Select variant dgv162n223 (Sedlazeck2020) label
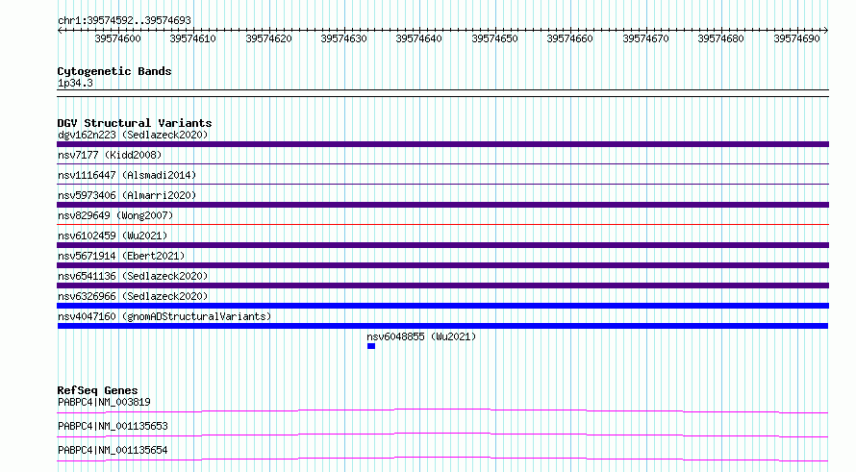856x472 pixels. click(x=133, y=135)
